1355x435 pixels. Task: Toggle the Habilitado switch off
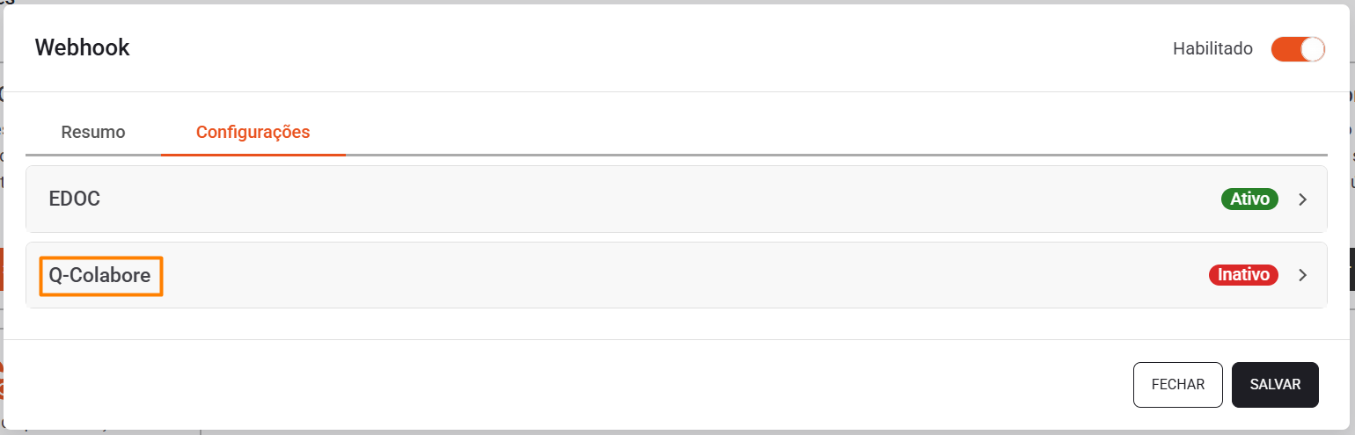tap(1297, 49)
